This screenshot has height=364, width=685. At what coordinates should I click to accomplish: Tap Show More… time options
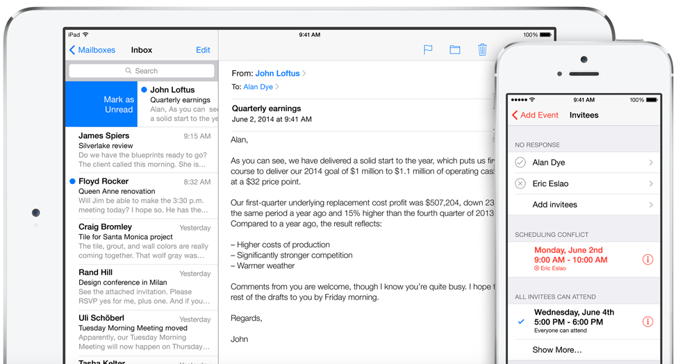click(x=557, y=349)
